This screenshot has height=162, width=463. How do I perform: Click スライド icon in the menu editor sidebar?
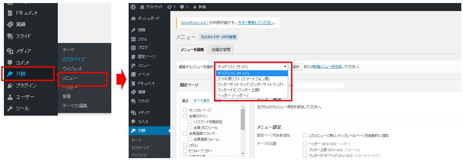[x=133, y=101]
